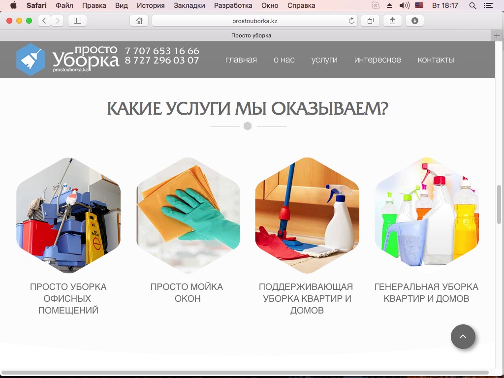Open the интересное navigation link
The image size is (504, 378).
click(378, 60)
